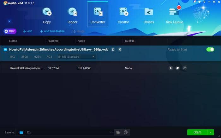Toggle the Ready to Start switch
Screen dimensions: 221x138
coord(210,50)
